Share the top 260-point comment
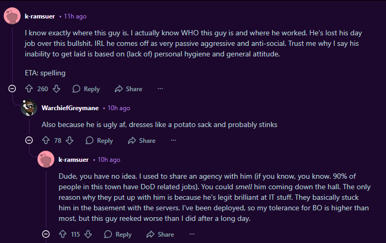This screenshot has width=386, height=243. (128, 89)
